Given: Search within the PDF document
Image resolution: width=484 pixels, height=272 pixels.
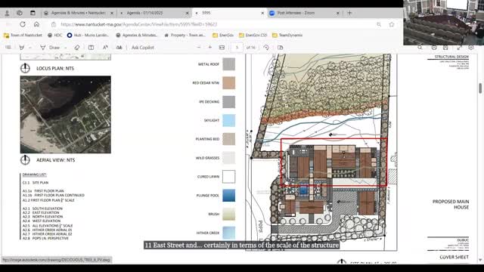Looking at the screenshot, I should (420, 48).
